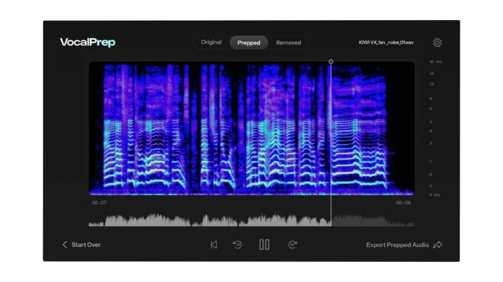Click the 00:09 end time label

[x=403, y=202]
